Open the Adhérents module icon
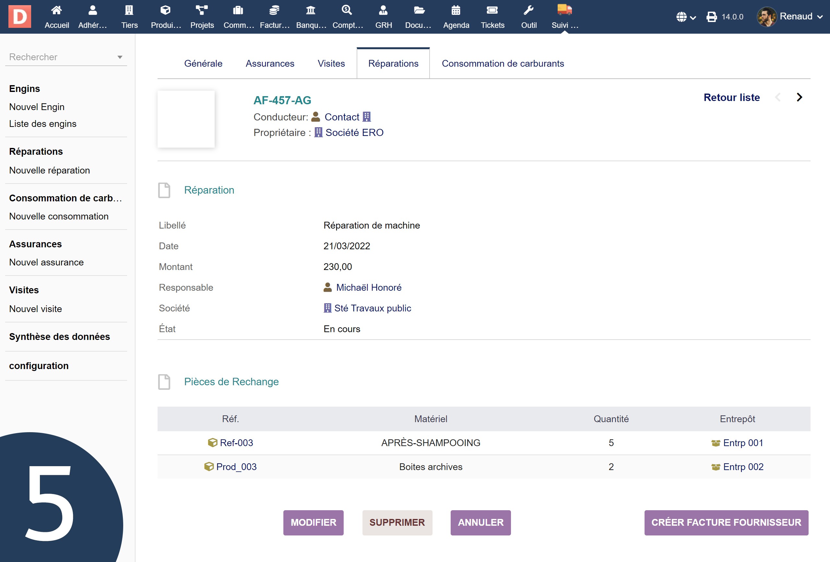Screen dimensions: 830x562 92,10
